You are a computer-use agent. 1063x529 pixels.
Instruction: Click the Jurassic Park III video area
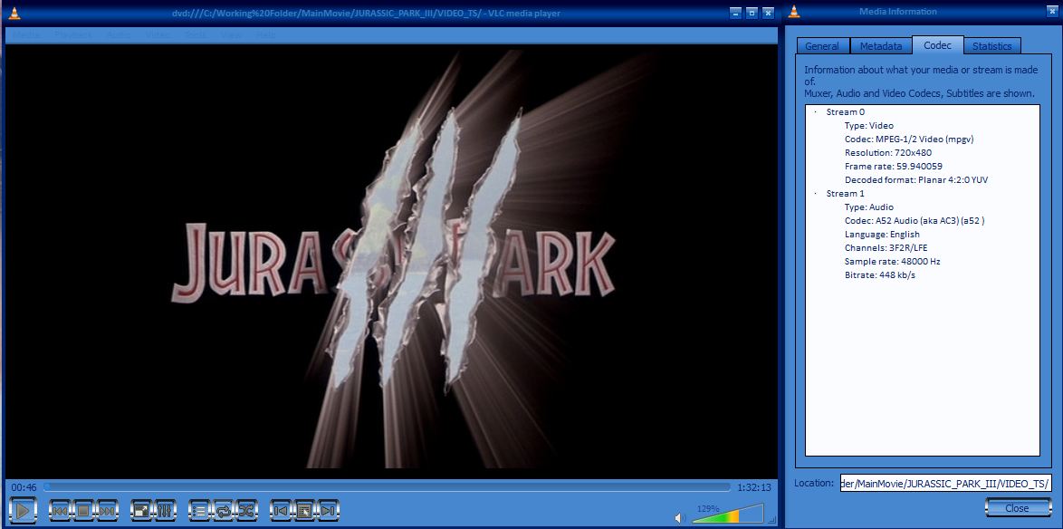(x=391, y=261)
